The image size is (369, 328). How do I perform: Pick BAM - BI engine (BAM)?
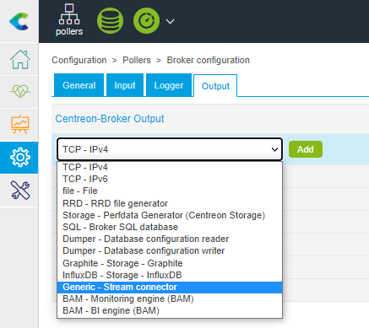[170, 310]
